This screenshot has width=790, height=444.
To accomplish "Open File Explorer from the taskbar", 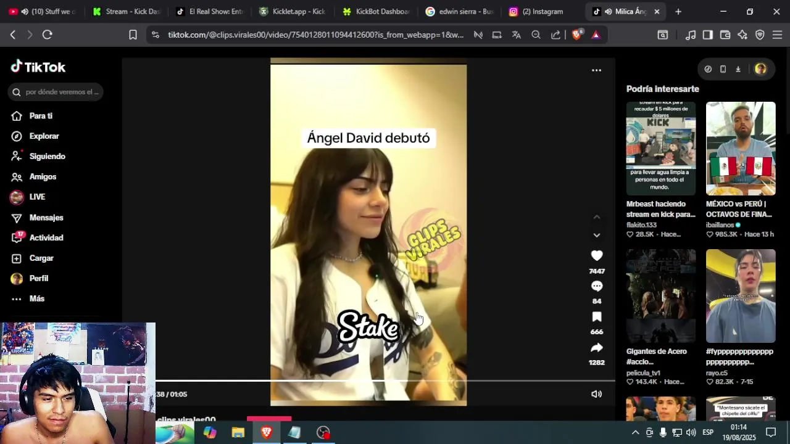I will click(238, 433).
